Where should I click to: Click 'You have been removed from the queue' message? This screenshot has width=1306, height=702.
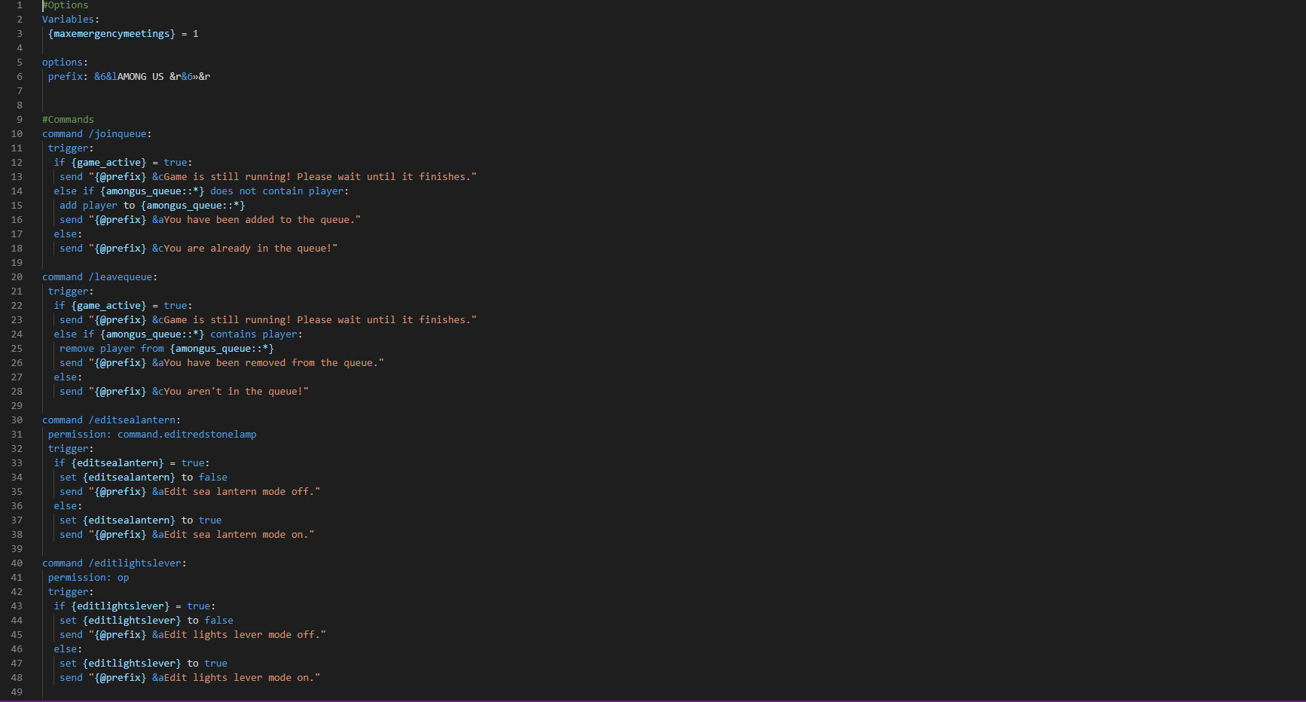[271, 363]
